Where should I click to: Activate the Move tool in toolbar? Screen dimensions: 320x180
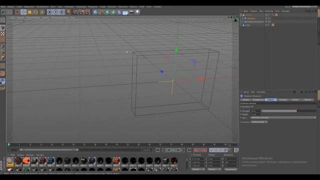(x=23, y=12)
